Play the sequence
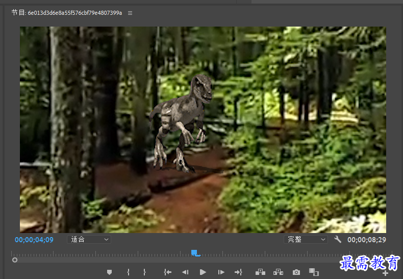This screenshot has width=403, height=279. [203, 272]
